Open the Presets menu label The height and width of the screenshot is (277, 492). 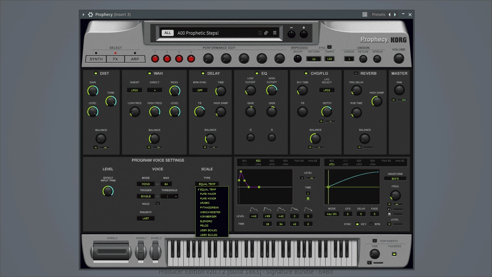379,14
